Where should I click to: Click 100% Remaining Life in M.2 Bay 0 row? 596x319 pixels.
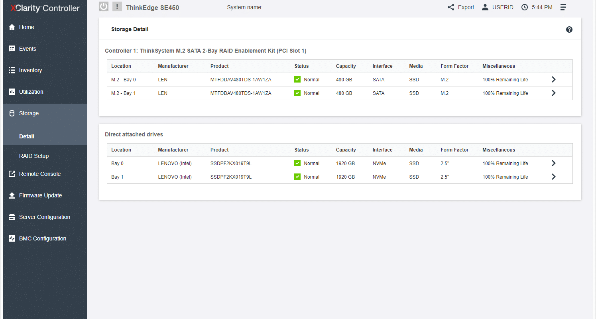point(505,80)
